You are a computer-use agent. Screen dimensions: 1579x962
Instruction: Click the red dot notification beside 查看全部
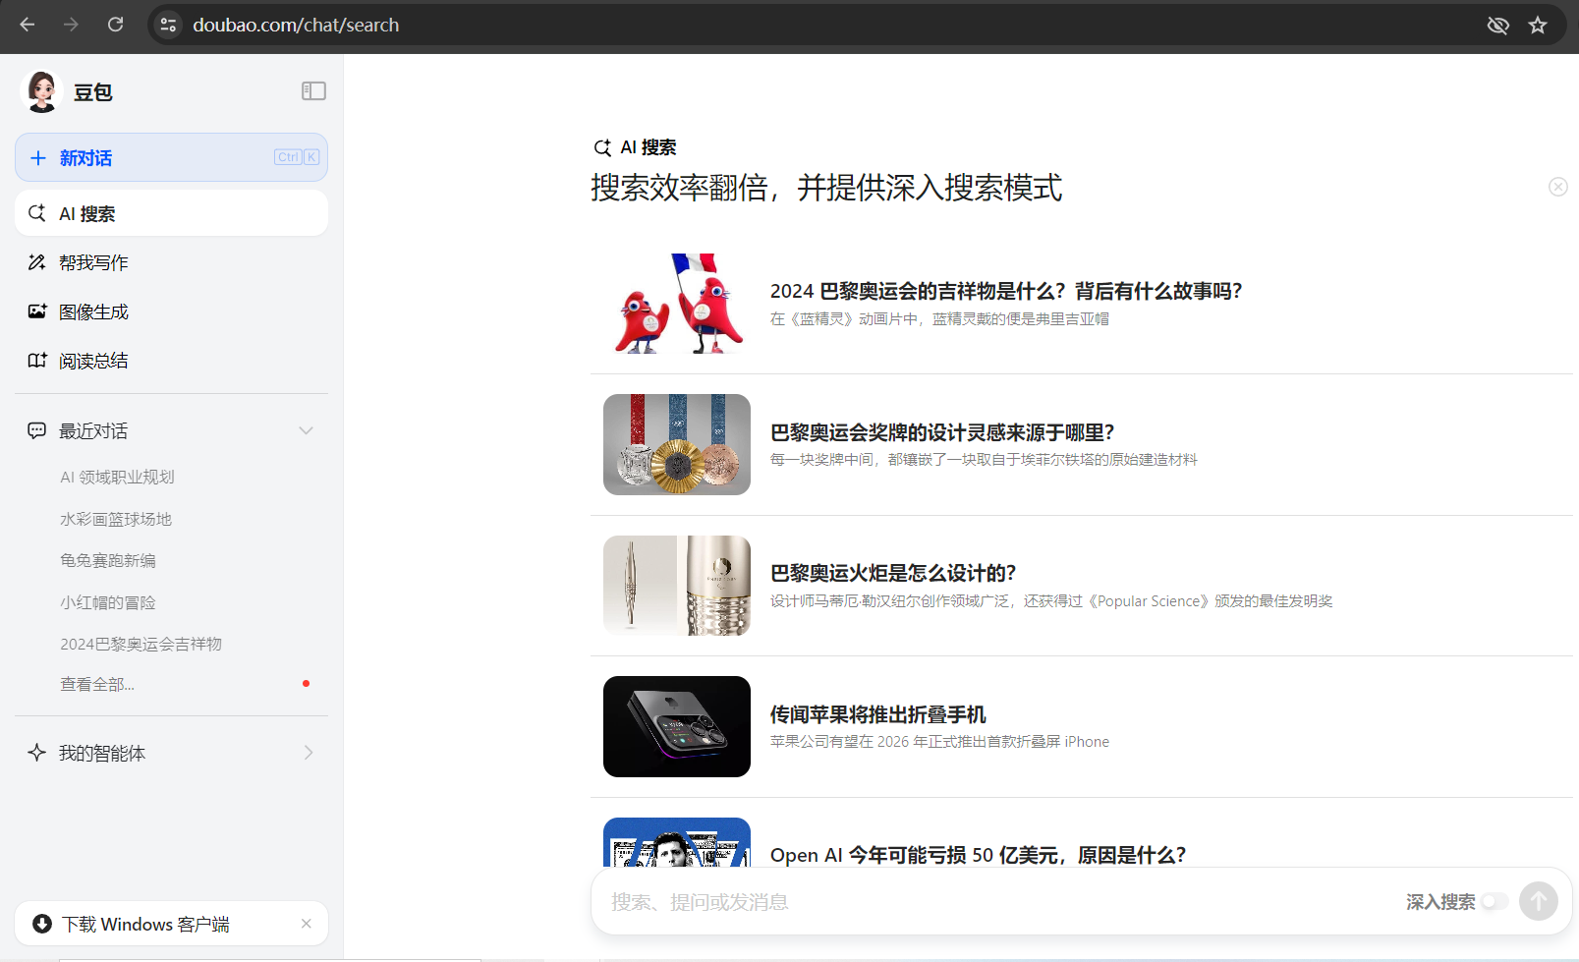307,683
